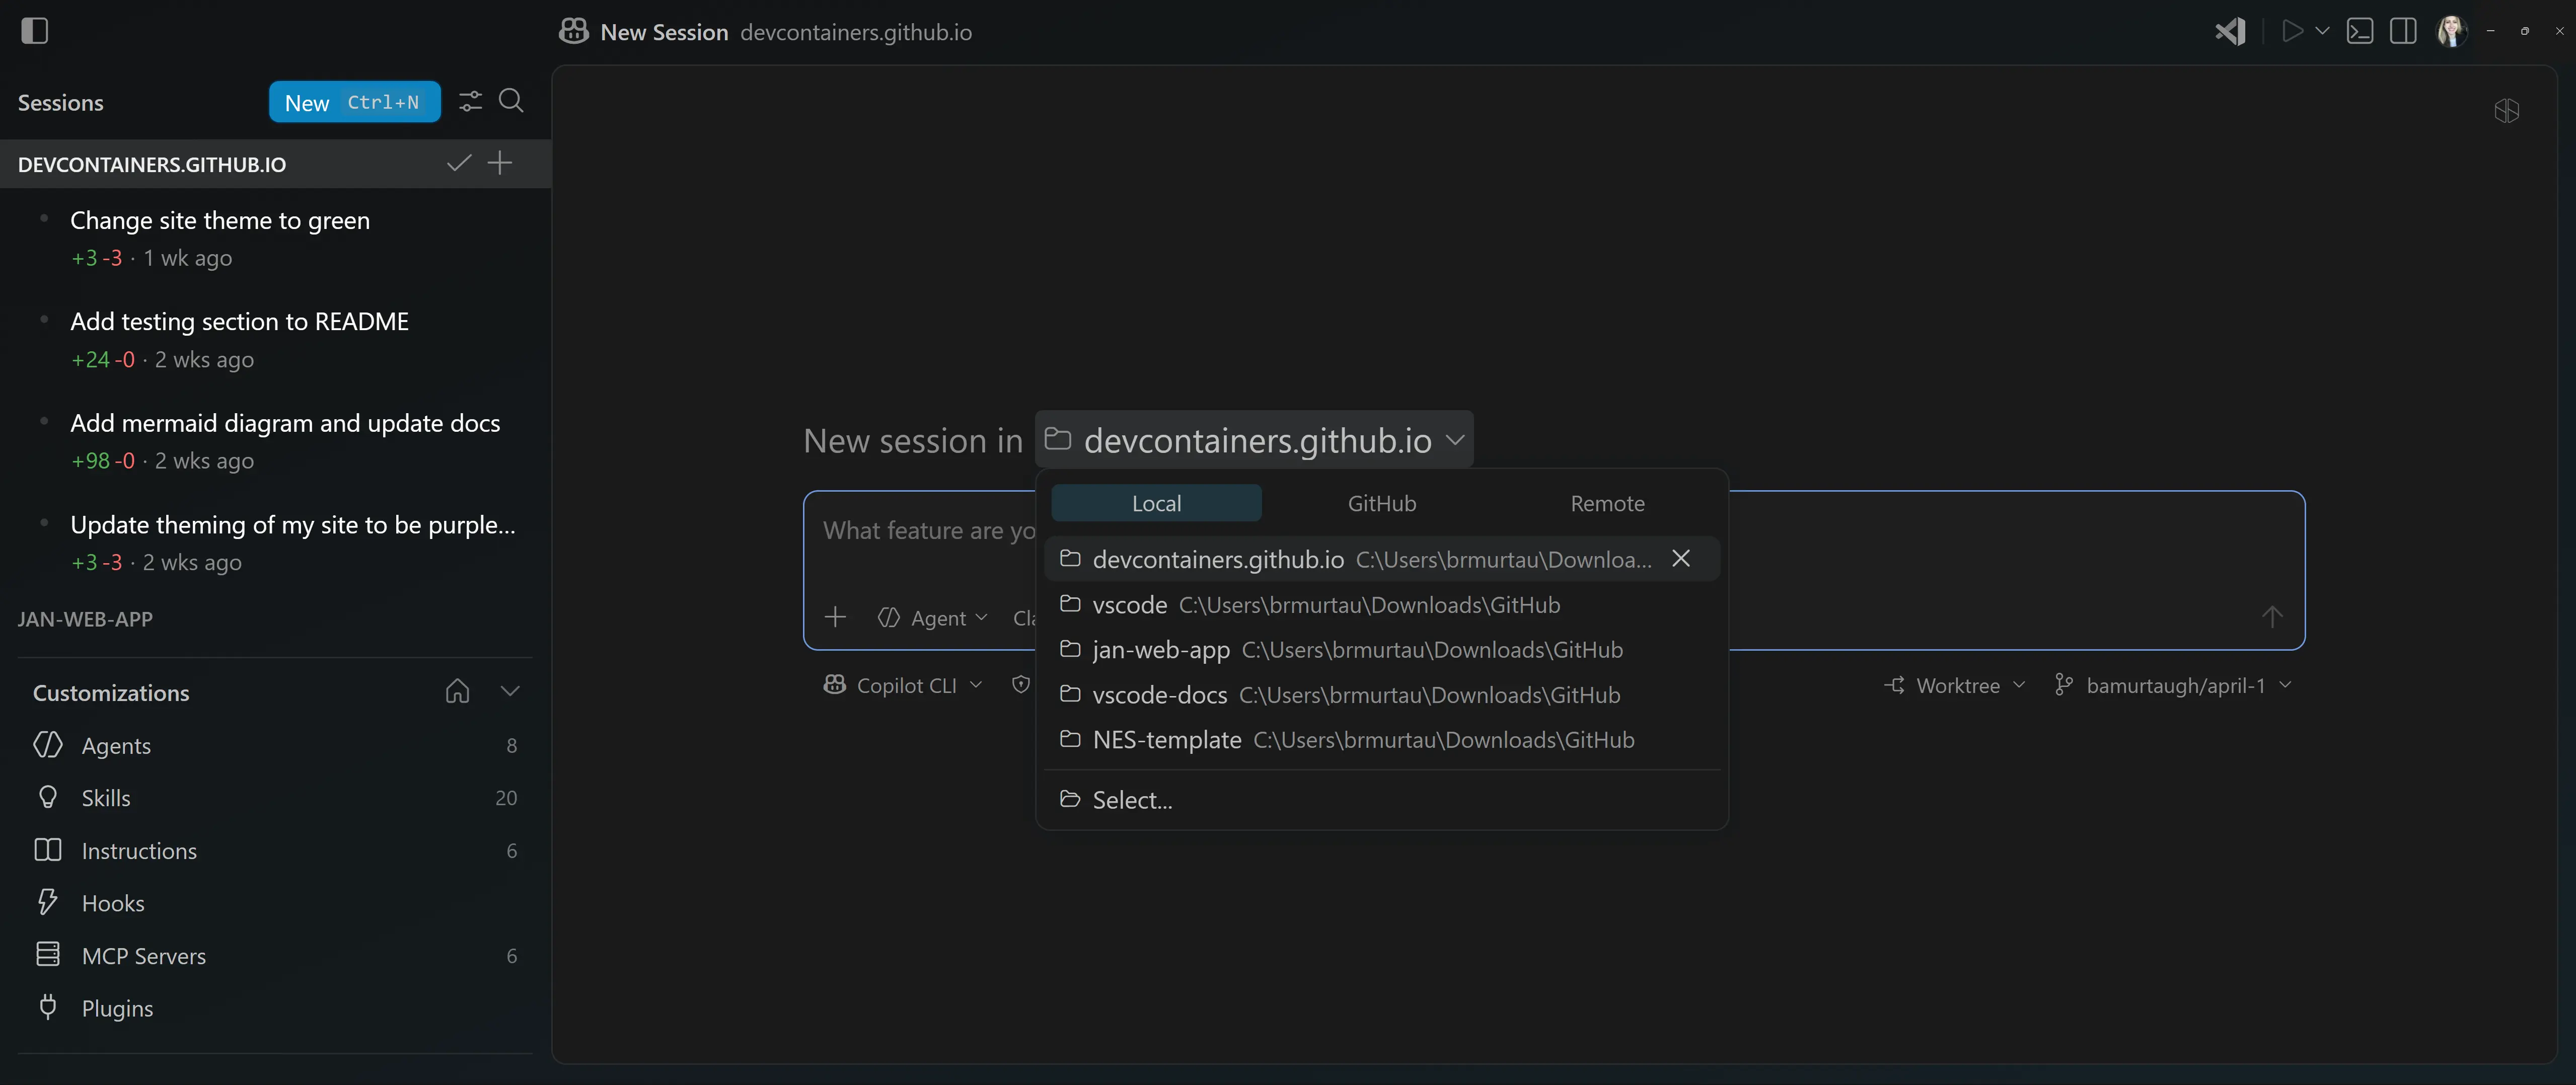Click Copilot icon beside New Session title
2576x1085 pixels.
(x=574, y=31)
